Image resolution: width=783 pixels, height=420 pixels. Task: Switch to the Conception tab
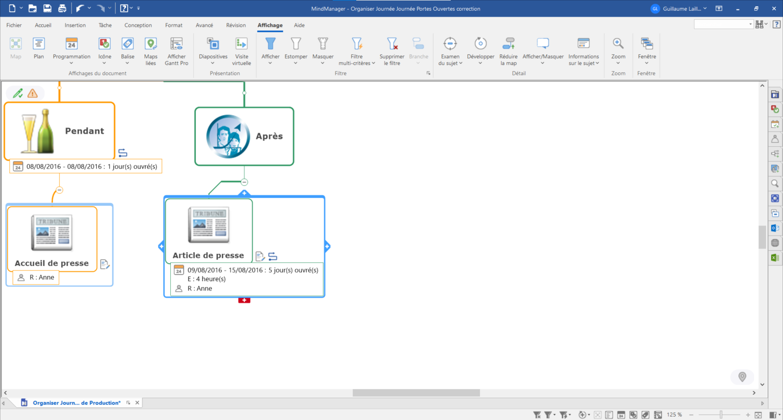pos(138,25)
